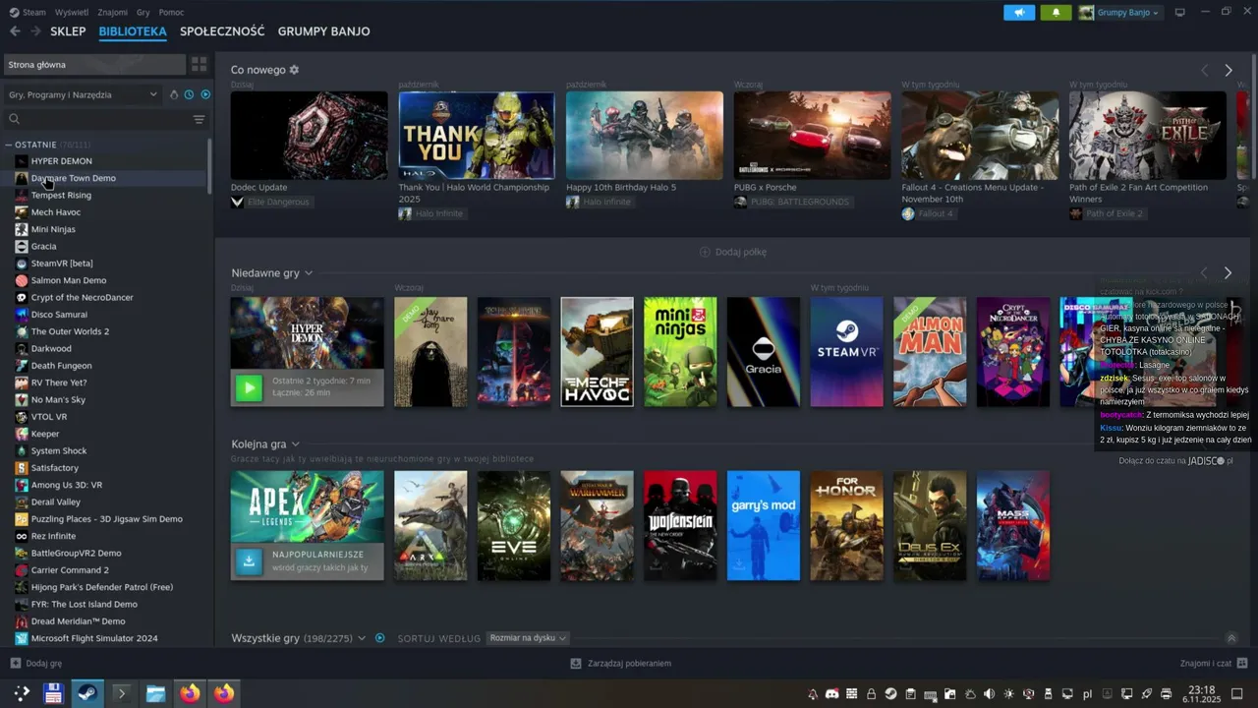Open Mech Havoc game cover

[x=598, y=352]
